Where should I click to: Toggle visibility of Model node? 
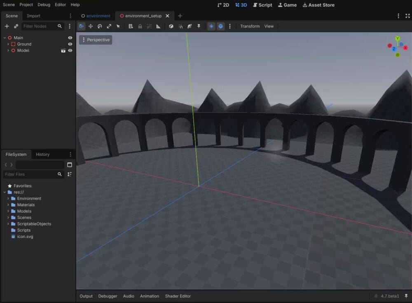pos(70,50)
